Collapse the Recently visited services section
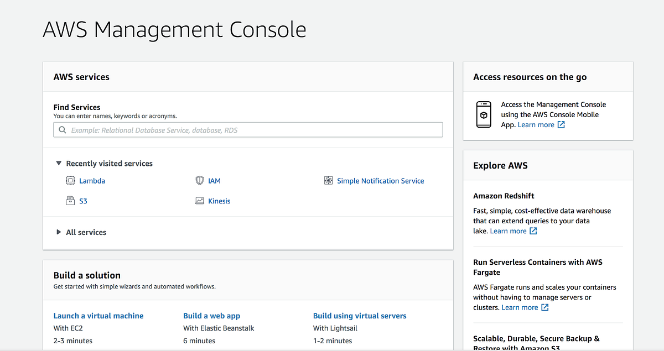The height and width of the screenshot is (351, 664). (59, 163)
